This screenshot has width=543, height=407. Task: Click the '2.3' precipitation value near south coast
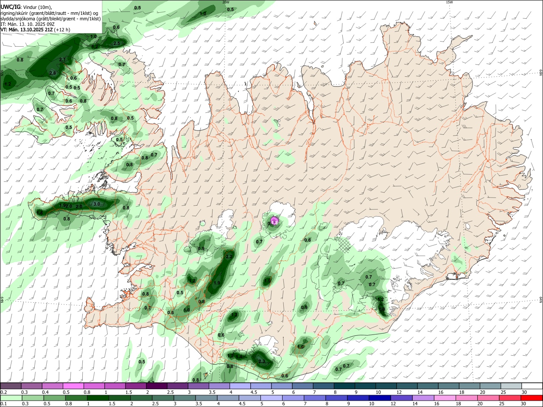point(262,362)
